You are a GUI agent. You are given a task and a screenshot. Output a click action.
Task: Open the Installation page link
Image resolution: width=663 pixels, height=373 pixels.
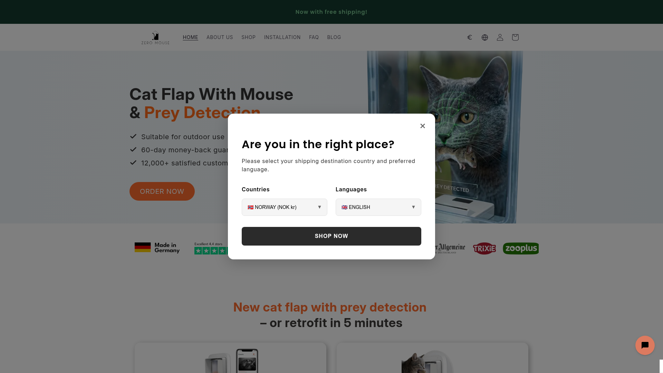click(x=282, y=37)
